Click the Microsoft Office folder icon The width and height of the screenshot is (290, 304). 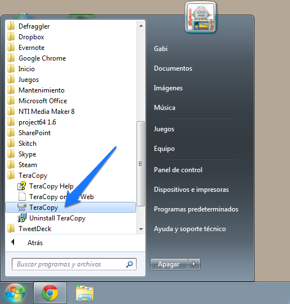click(x=11, y=100)
